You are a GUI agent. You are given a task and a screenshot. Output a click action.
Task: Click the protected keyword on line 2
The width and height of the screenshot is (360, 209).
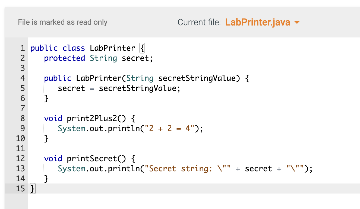64,58
